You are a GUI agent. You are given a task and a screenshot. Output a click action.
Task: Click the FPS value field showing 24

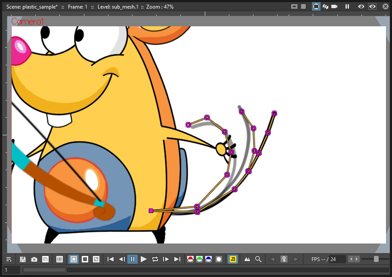click(x=337, y=259)
